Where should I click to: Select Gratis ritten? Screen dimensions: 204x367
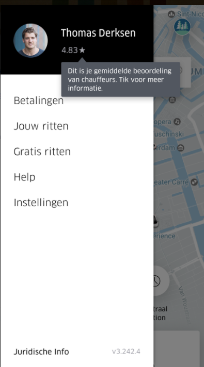pos(42,152)
